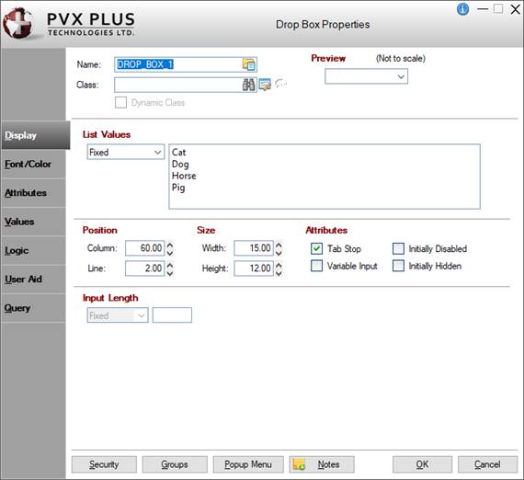Viewport: 524px width, 480px height.
Task: Open the List Values Fixed dropdown
Action: tap(126, 152)
